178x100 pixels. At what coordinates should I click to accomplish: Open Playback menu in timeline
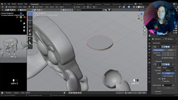point(9,93)
